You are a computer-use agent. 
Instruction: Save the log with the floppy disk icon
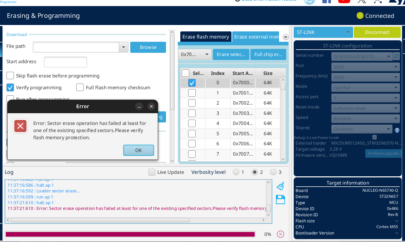coord(280,200)
